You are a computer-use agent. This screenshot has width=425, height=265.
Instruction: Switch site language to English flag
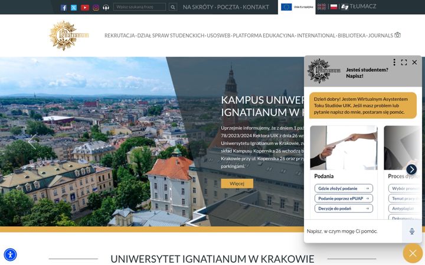tap(322, 6)
